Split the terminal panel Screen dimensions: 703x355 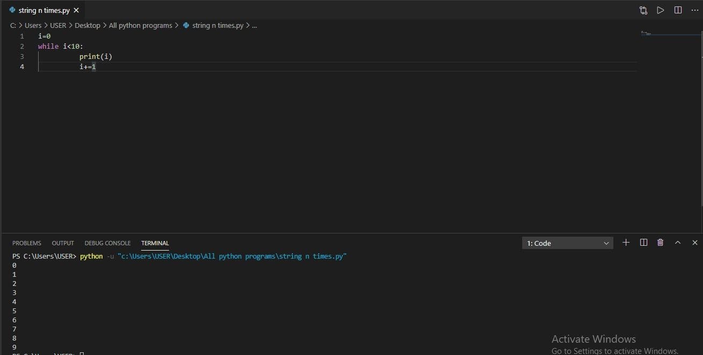coord(643,243)
